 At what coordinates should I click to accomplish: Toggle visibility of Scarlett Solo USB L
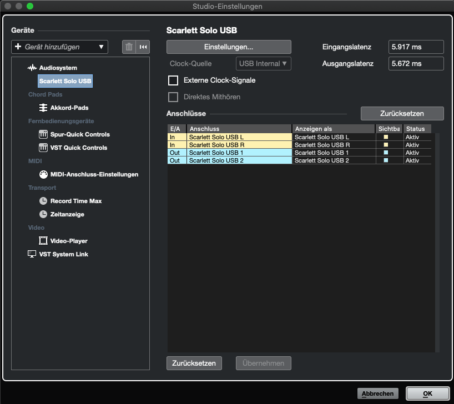pos(386,137)
